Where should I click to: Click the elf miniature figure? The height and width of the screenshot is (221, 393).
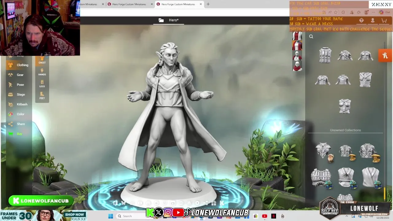point(172,117)
